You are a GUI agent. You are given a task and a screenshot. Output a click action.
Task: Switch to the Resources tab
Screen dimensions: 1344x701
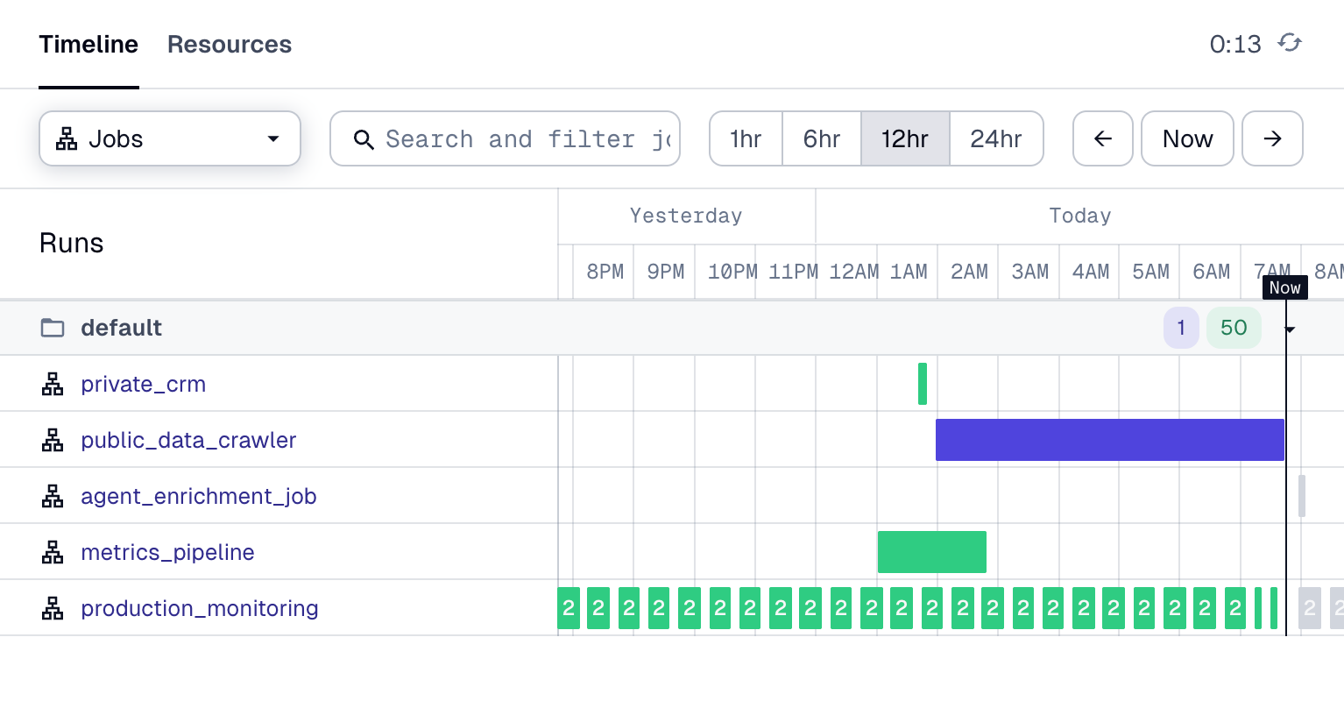pyautogui.click(x=230, y=45)
